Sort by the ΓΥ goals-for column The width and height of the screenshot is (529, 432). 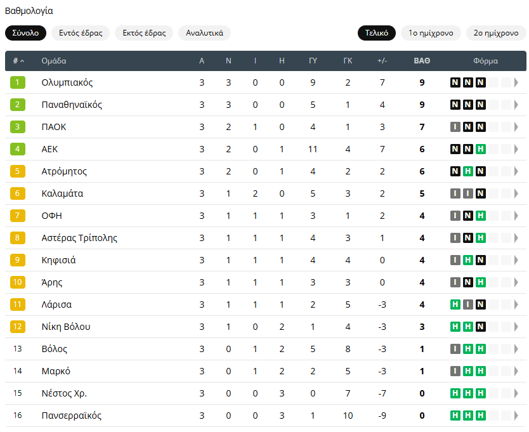coord(313,61)
